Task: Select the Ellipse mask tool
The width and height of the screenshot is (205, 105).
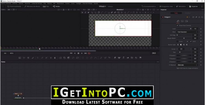Action: tap(87, 58)
